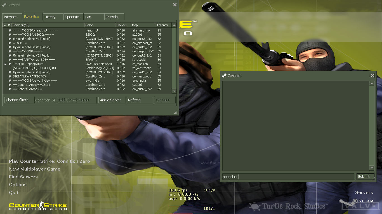Screen dimensions: 382x214
Task: Click Change filters button
Action: click(x=19, y=100)
